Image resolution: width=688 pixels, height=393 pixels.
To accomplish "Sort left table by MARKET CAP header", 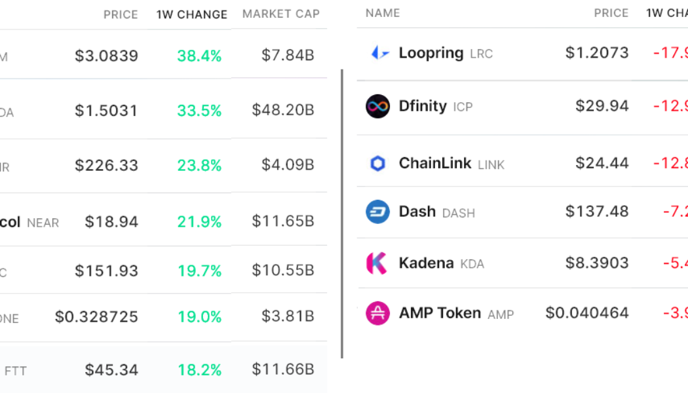I will click(x=281, y=14).
